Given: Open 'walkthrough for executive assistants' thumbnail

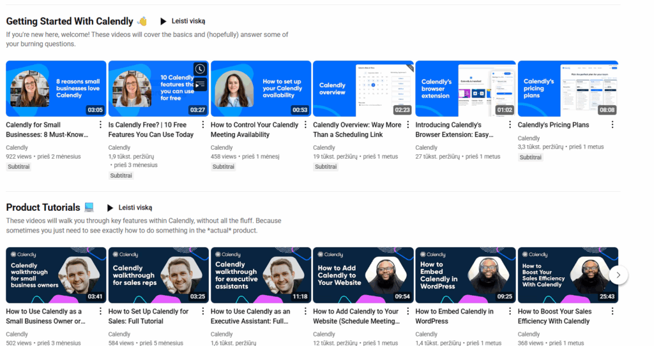Looking at the screenshot, I should tap(261, 275).
